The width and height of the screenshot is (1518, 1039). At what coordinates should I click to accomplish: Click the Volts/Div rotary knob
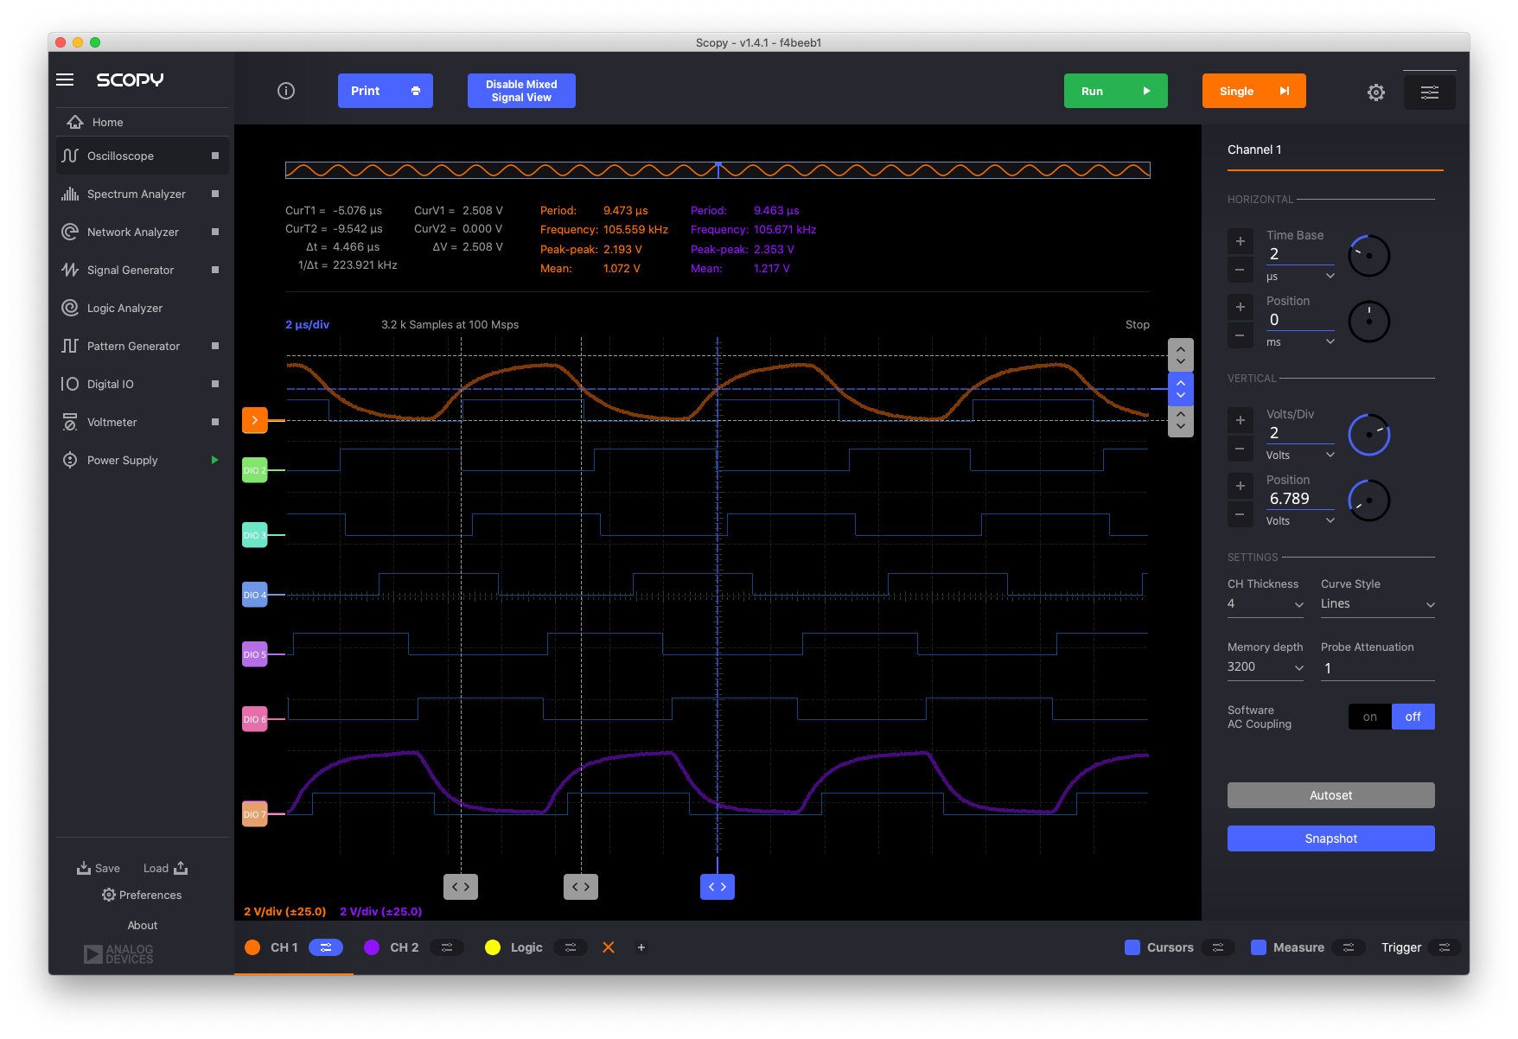click(1369, 435)
